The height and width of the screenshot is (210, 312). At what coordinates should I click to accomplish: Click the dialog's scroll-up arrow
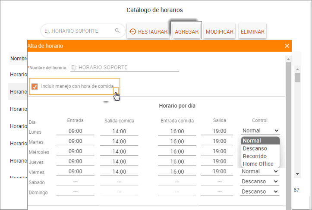288,58
